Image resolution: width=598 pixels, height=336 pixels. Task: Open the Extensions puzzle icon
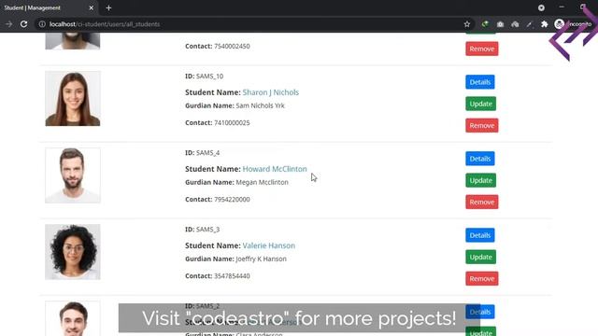click(x=544, y=24)
